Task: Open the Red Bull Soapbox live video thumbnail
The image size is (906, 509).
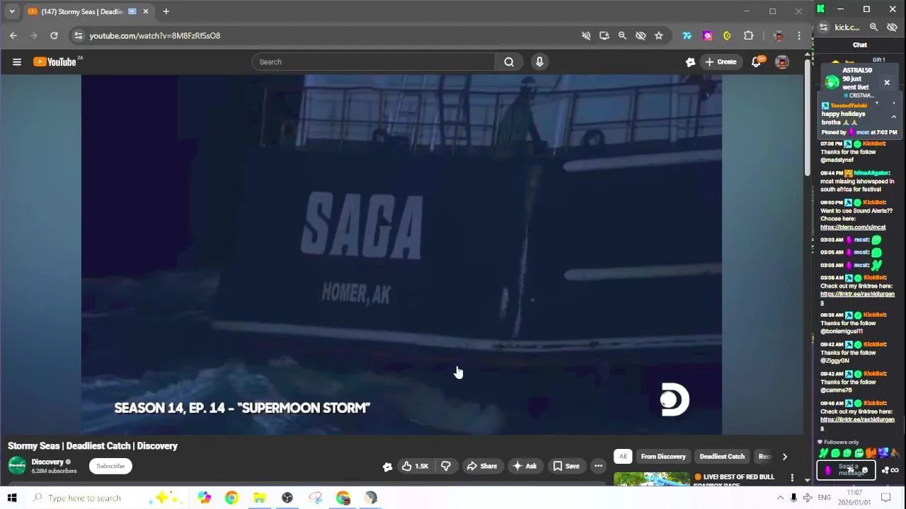Action: click(x=651, y=479)
